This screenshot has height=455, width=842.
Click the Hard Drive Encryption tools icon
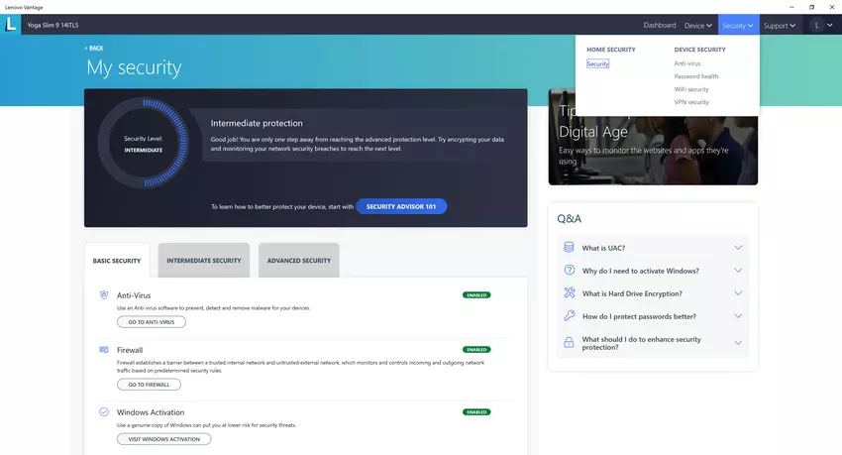click(x=569, y=293)
